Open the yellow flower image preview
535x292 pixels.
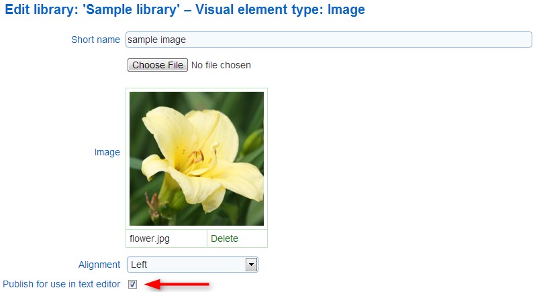point(197,159)
